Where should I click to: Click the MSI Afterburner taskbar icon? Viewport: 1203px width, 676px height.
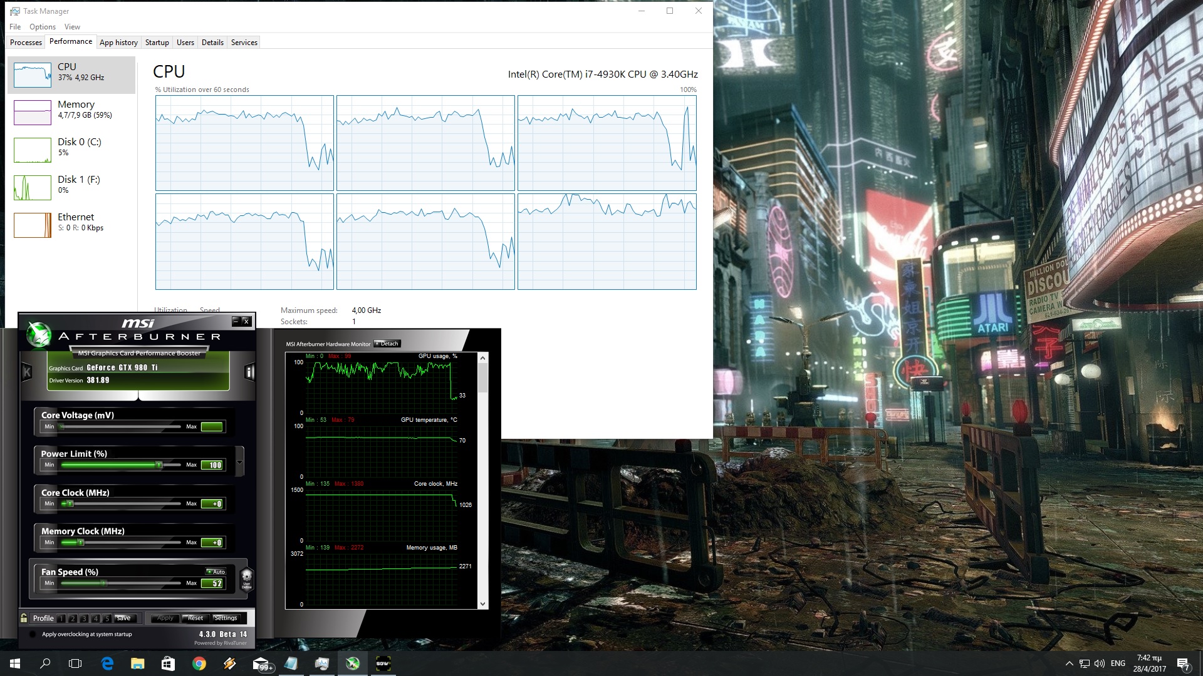(x=353, y=663)
